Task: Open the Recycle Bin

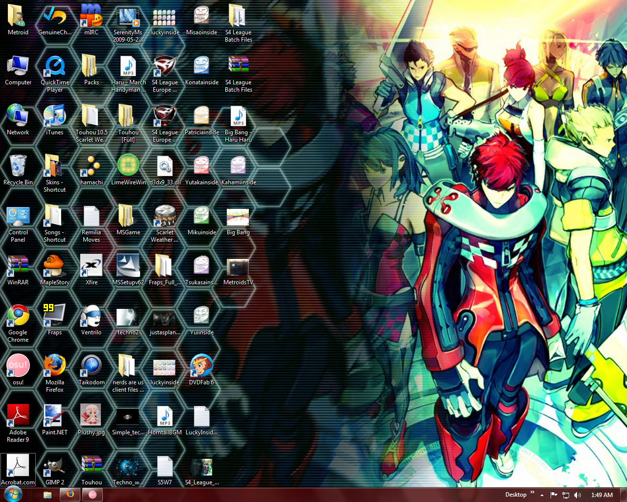Action: (x=18, y=170)
